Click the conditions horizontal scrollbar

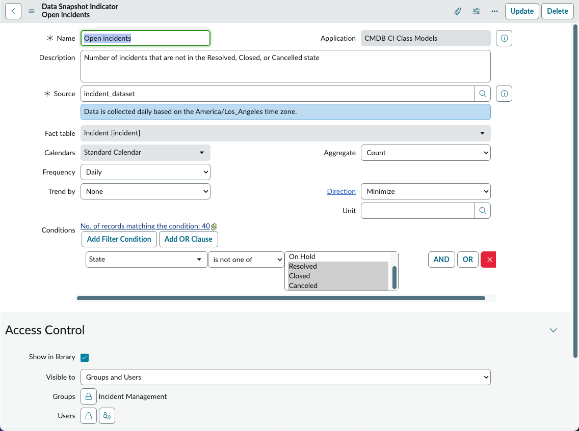click(x=281, y=298)
